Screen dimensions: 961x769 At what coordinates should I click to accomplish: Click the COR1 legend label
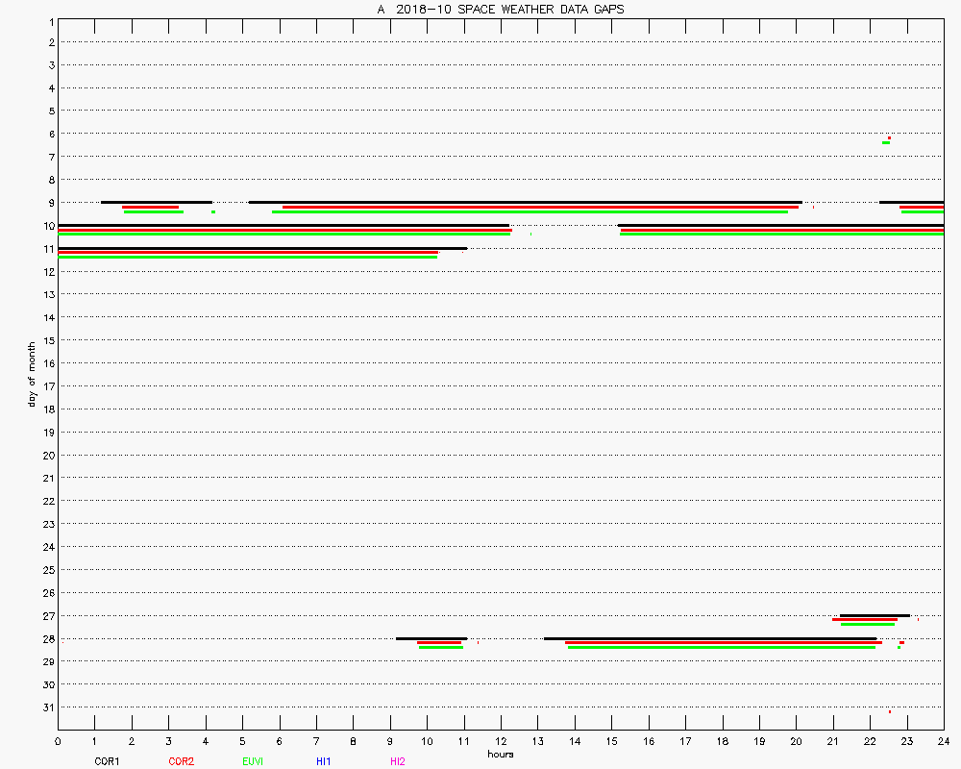pyautogui.click(x=106, y=761)
